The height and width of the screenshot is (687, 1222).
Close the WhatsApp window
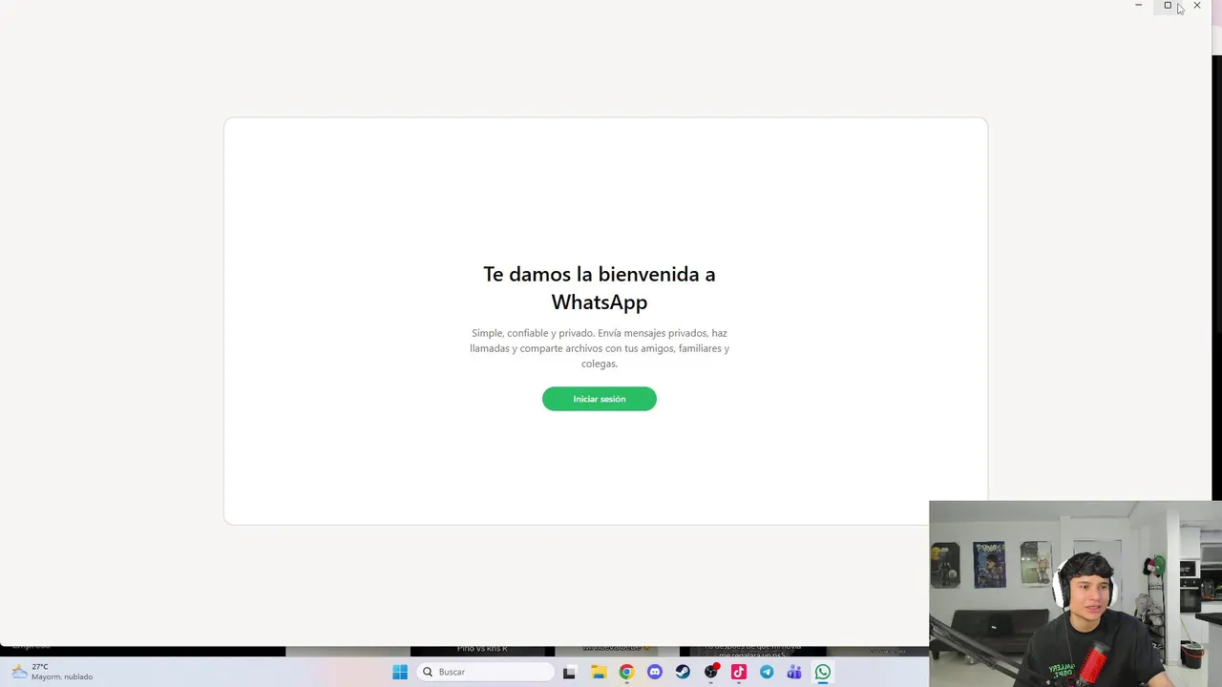tap(1197, 6)
